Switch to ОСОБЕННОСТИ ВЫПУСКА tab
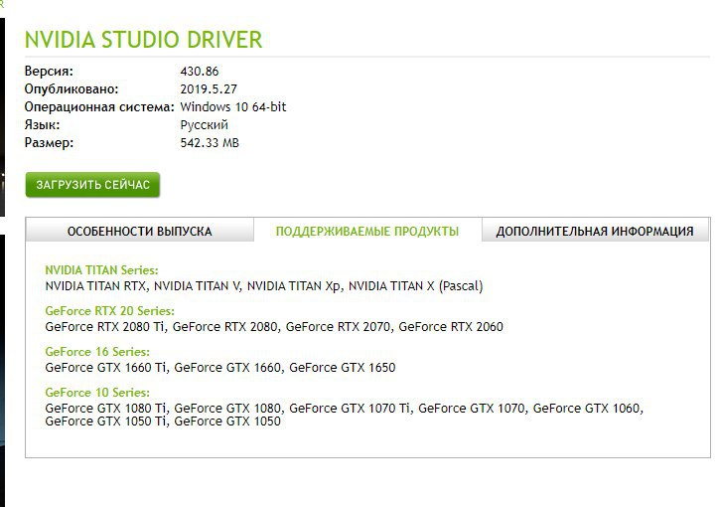Image resolution: width=718 pixels, height=507 pixels. [x=139, y=231]
